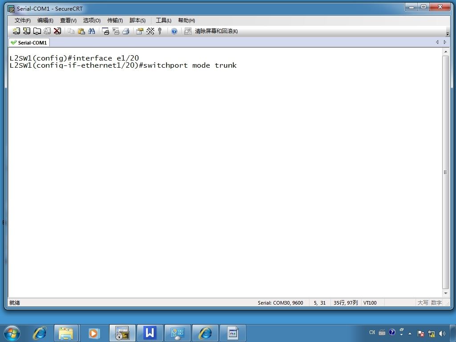Click the Find binoculars icon
Screen dimensions: 456x342
(92, 31)
